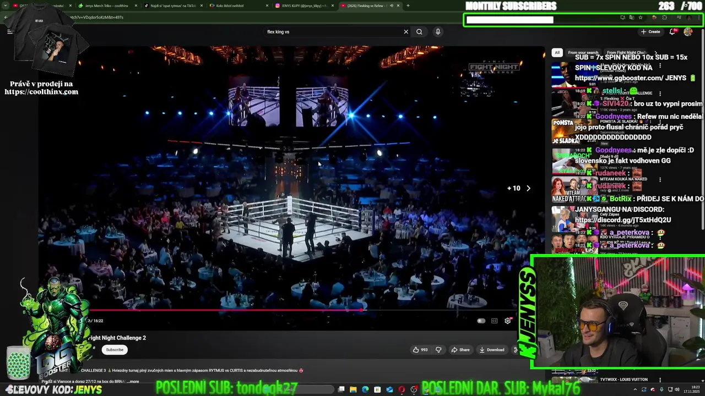The width and height of the screenshot is (705, 396).
Task: Open the YouTube account avatar menu
Action: coord(688,32)
